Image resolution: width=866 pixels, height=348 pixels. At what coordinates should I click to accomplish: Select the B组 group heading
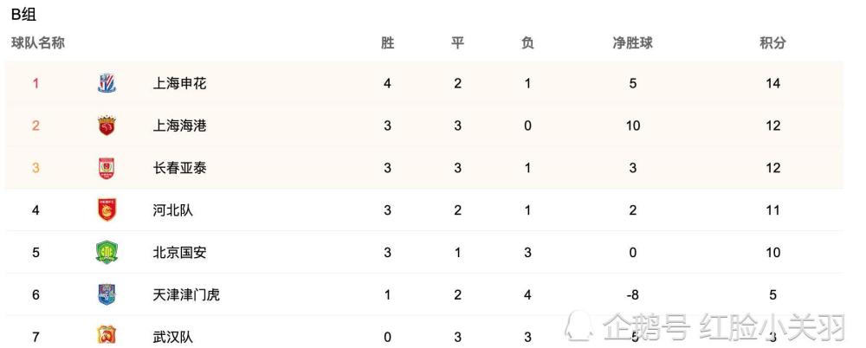tap(23, 15)
